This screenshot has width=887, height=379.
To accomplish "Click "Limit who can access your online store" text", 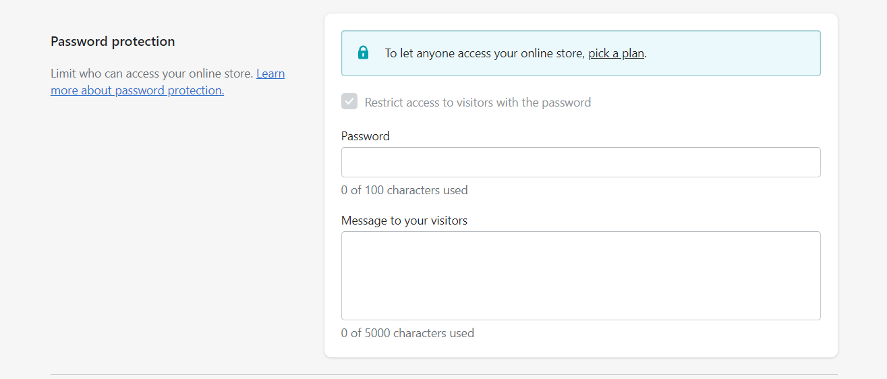I will point(152,74).
